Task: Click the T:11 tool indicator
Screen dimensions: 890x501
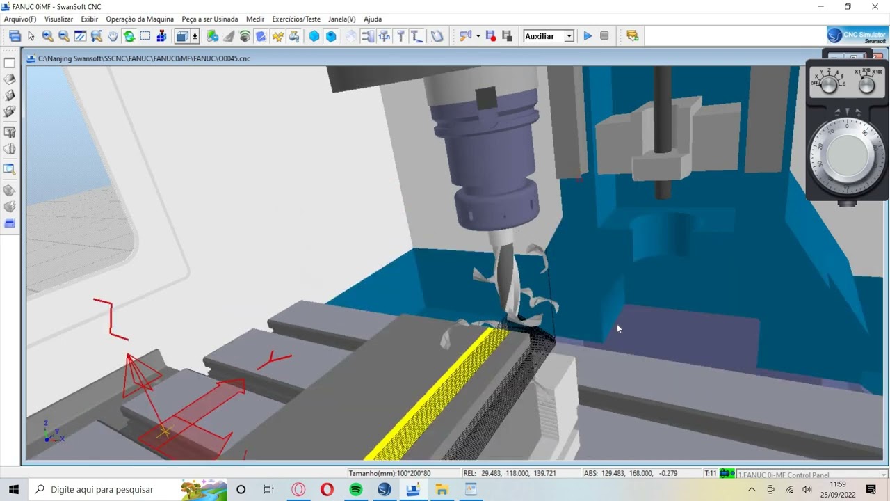Action: tap(710, 474)
